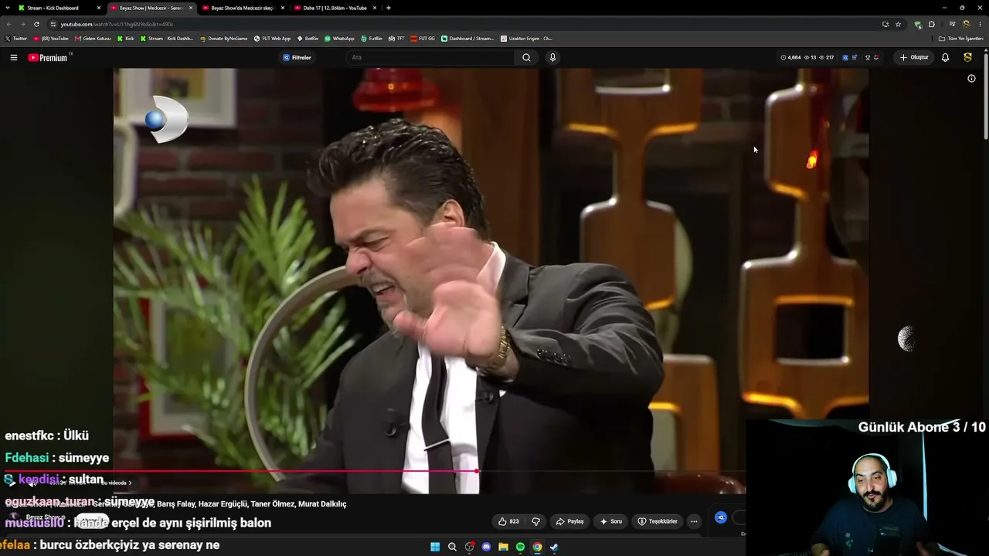Open the TFT bookmark

coord(396,38)
